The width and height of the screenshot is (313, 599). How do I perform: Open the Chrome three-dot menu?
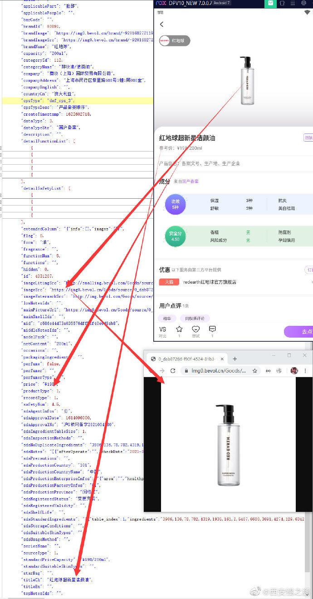click(305, 371)
